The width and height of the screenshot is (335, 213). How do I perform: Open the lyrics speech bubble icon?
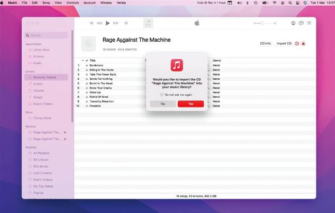coord(301,23)
